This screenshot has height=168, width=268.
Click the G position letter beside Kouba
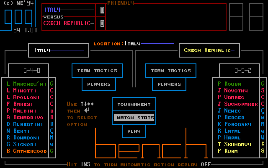click(263, 84)
